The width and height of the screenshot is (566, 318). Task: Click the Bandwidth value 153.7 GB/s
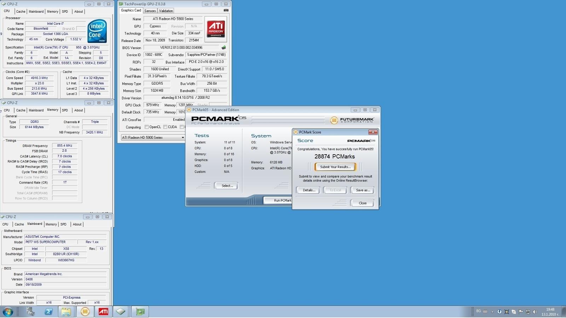[212, 91]
